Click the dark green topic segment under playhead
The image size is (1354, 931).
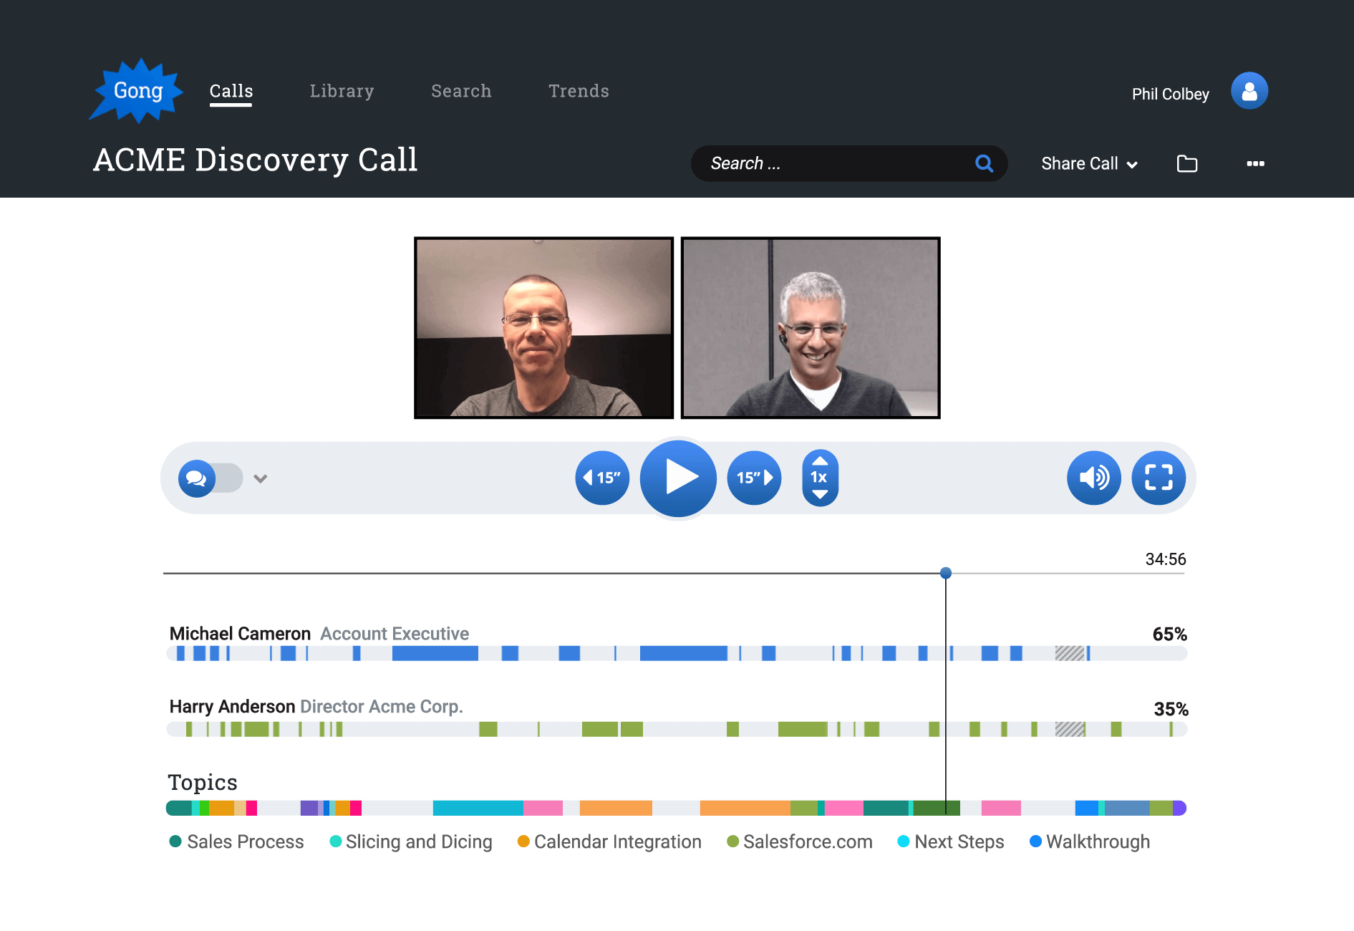click(937, 808)
